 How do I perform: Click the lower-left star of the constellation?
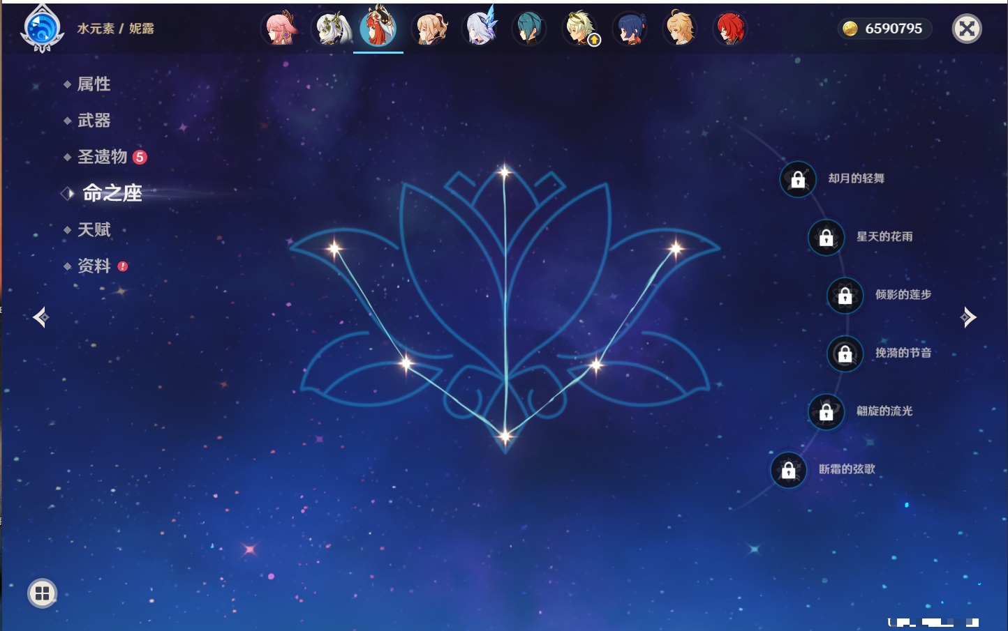point(406,363)
